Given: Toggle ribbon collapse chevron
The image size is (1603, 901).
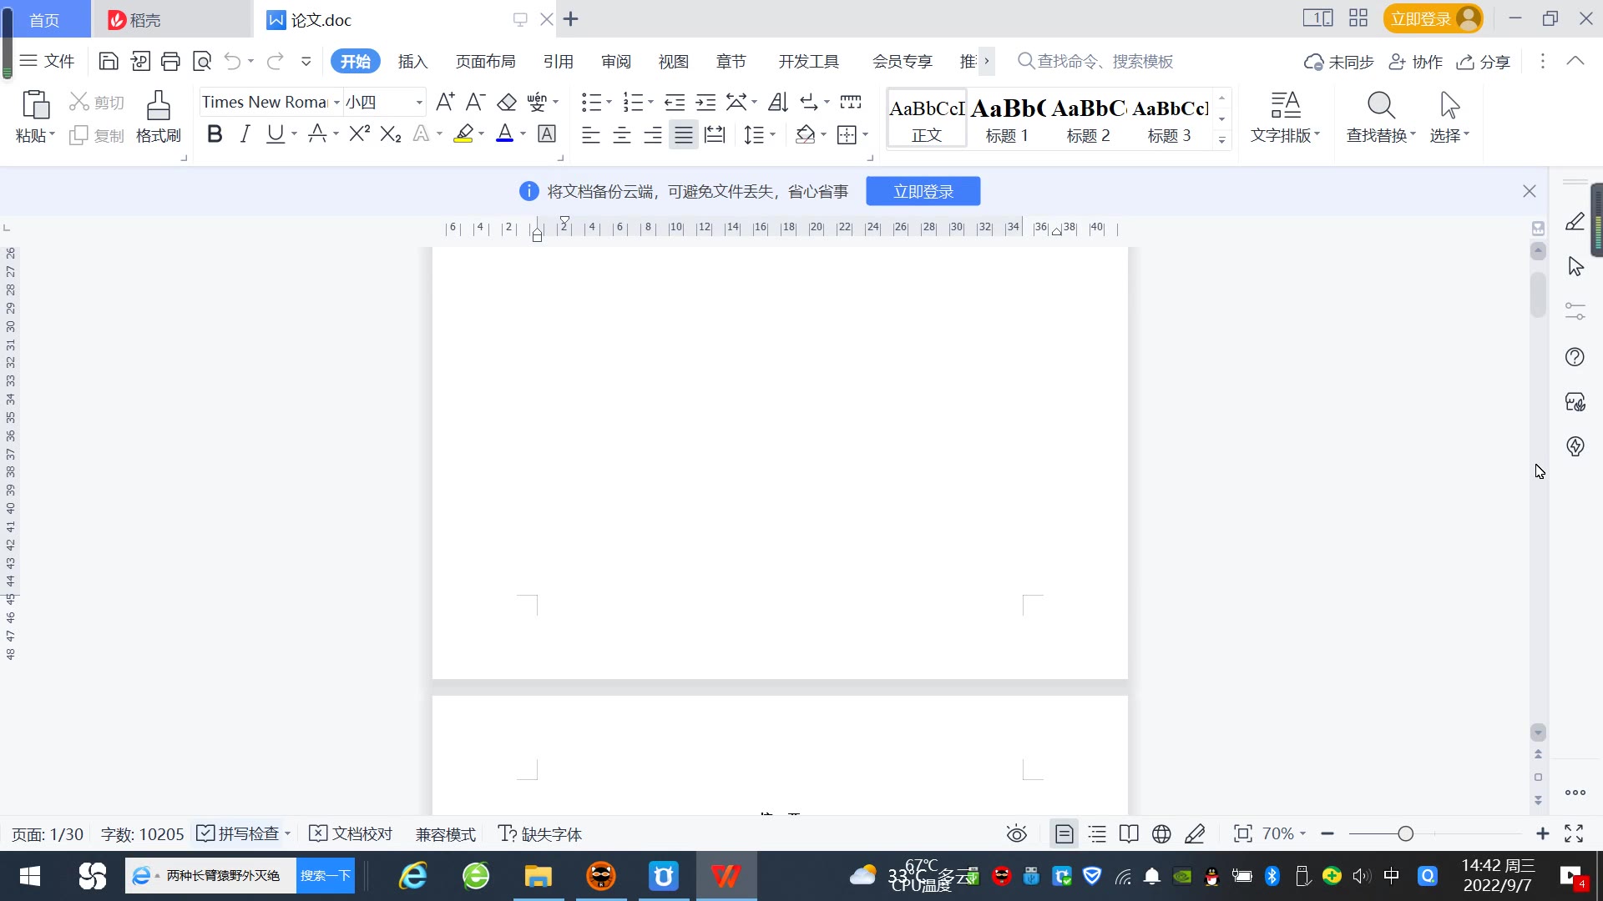Looking at the screenshot, I should (1575, 61).
